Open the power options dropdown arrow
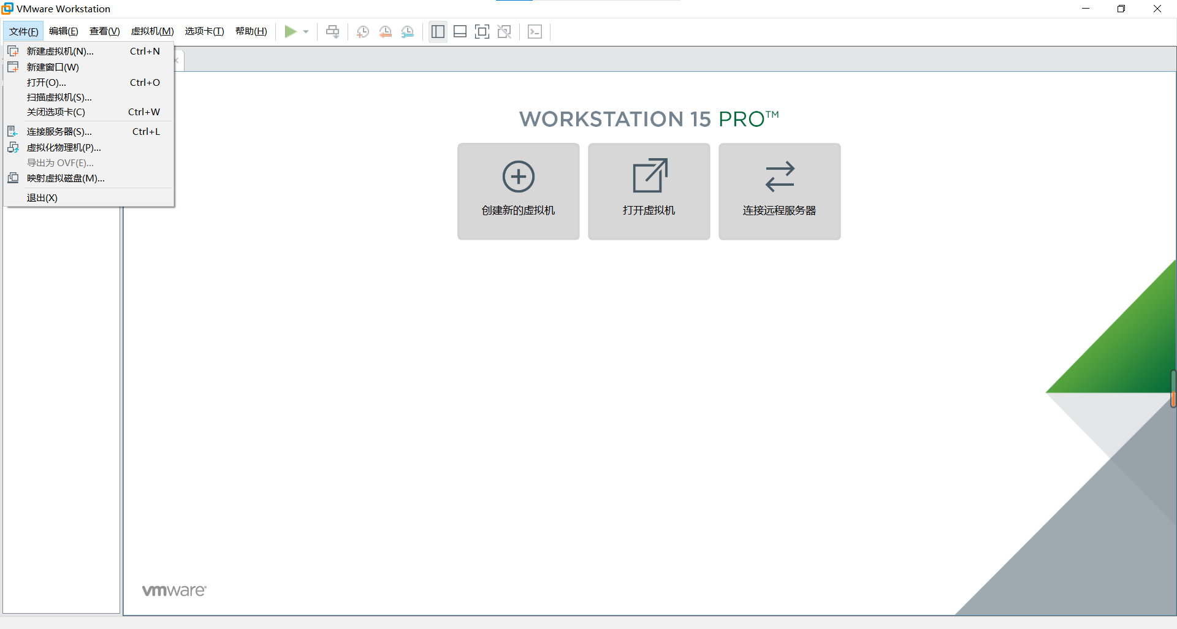Image resolution: width=1177 pixels, height=629 pixels. (x=306, y=32)
